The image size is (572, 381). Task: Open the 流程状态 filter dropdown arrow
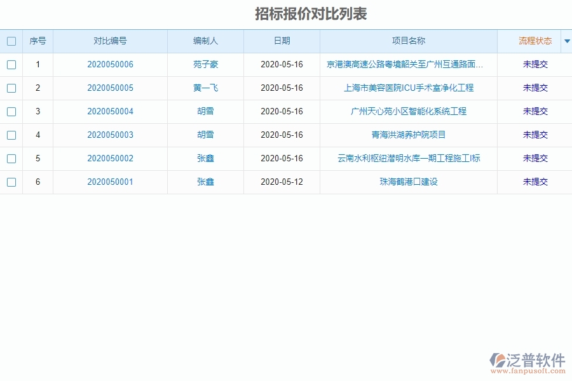pyautogui.click(x=566, y=41)
